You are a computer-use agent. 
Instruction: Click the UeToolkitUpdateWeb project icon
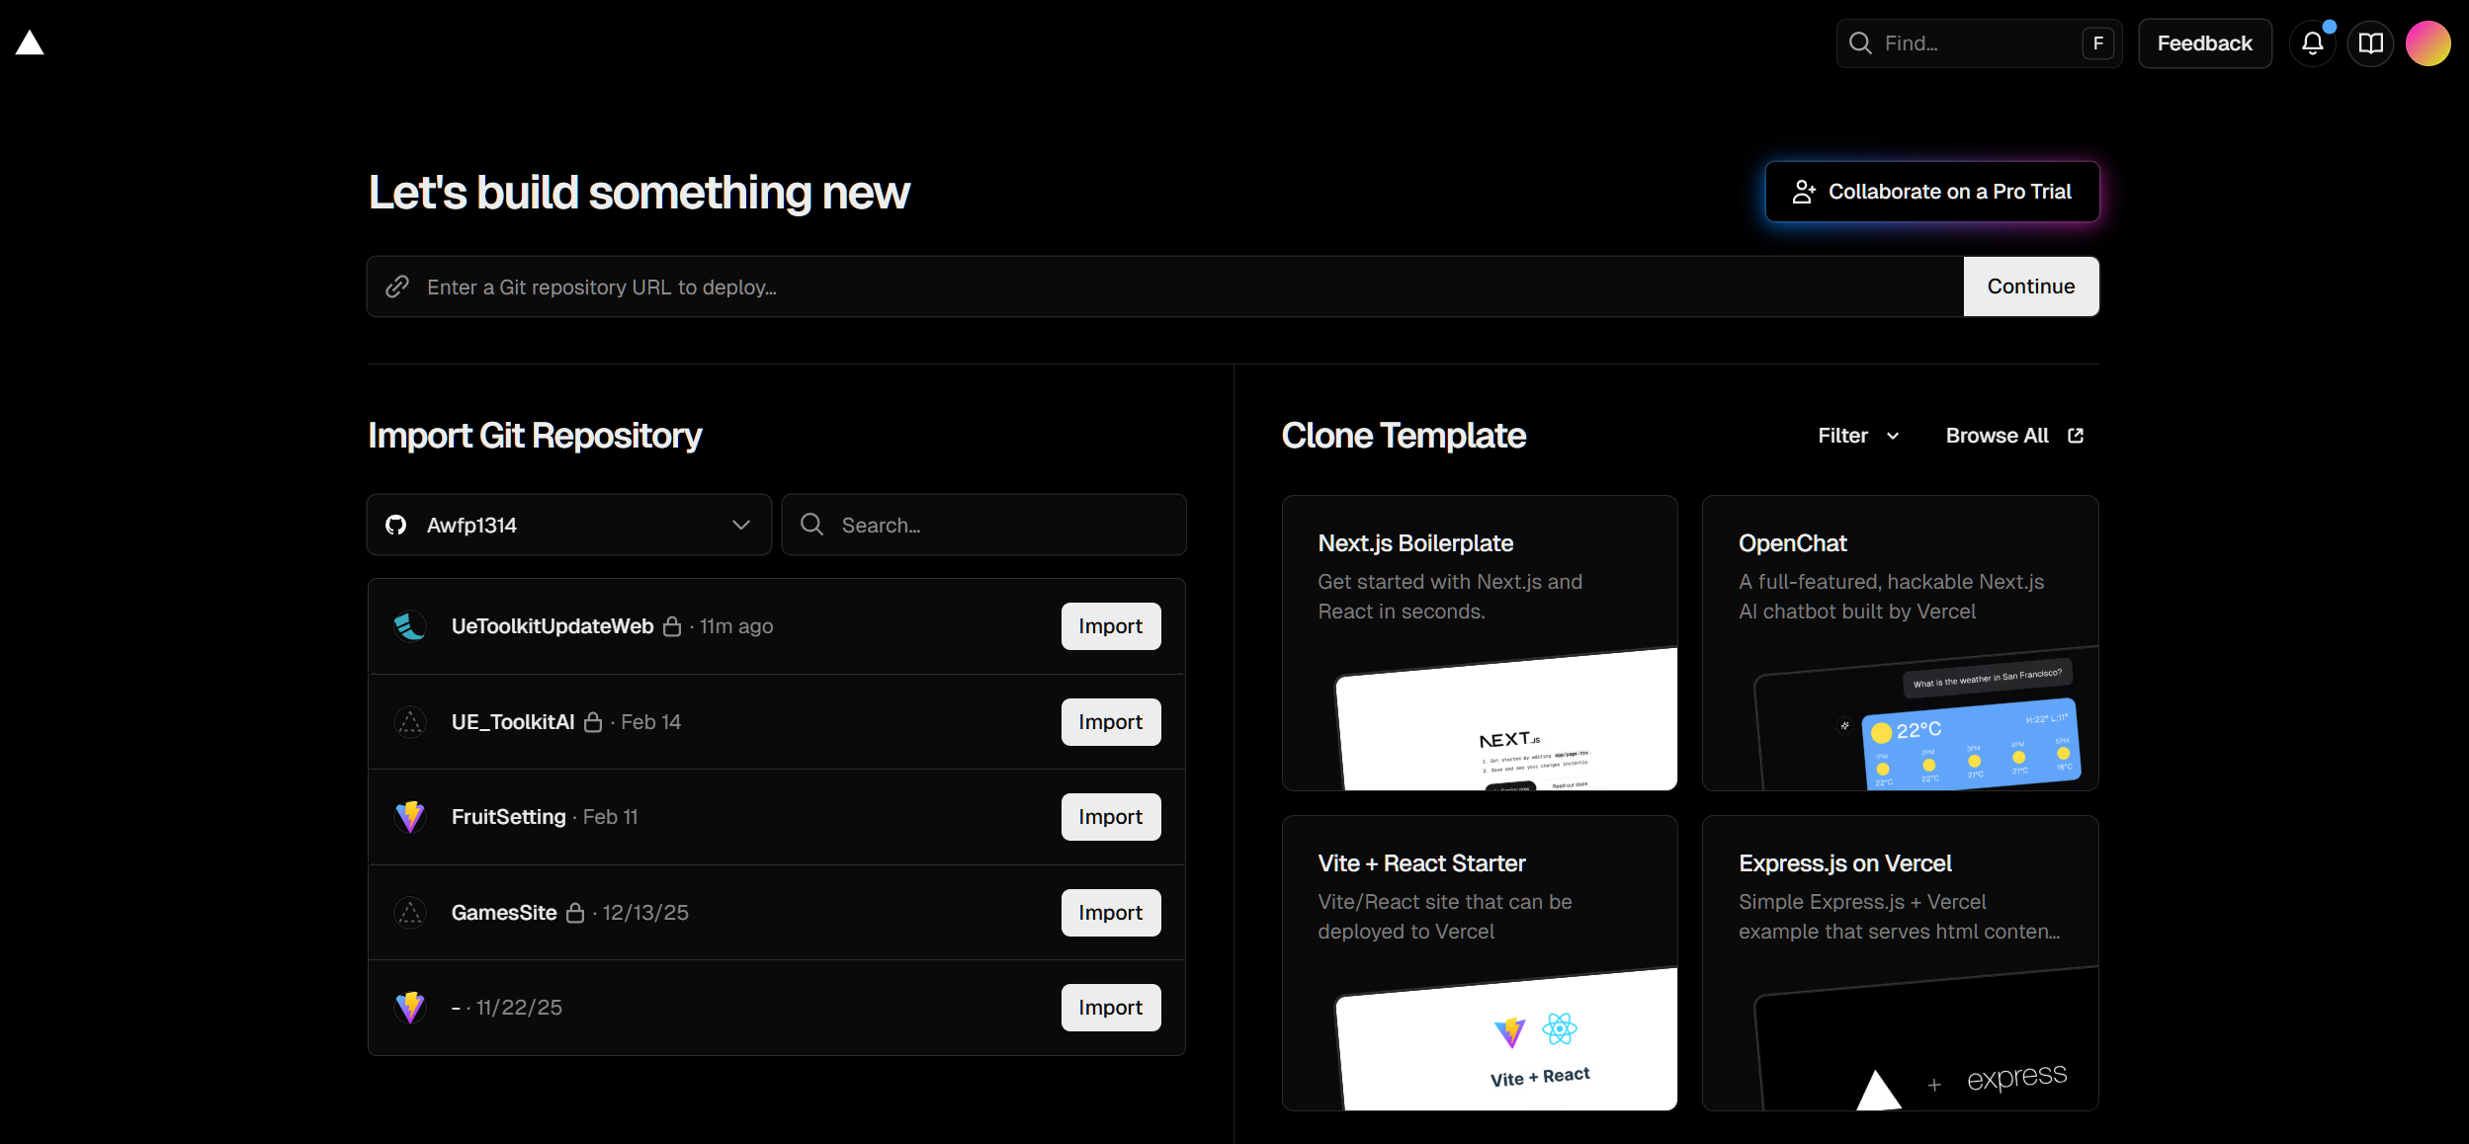(410, 626)
